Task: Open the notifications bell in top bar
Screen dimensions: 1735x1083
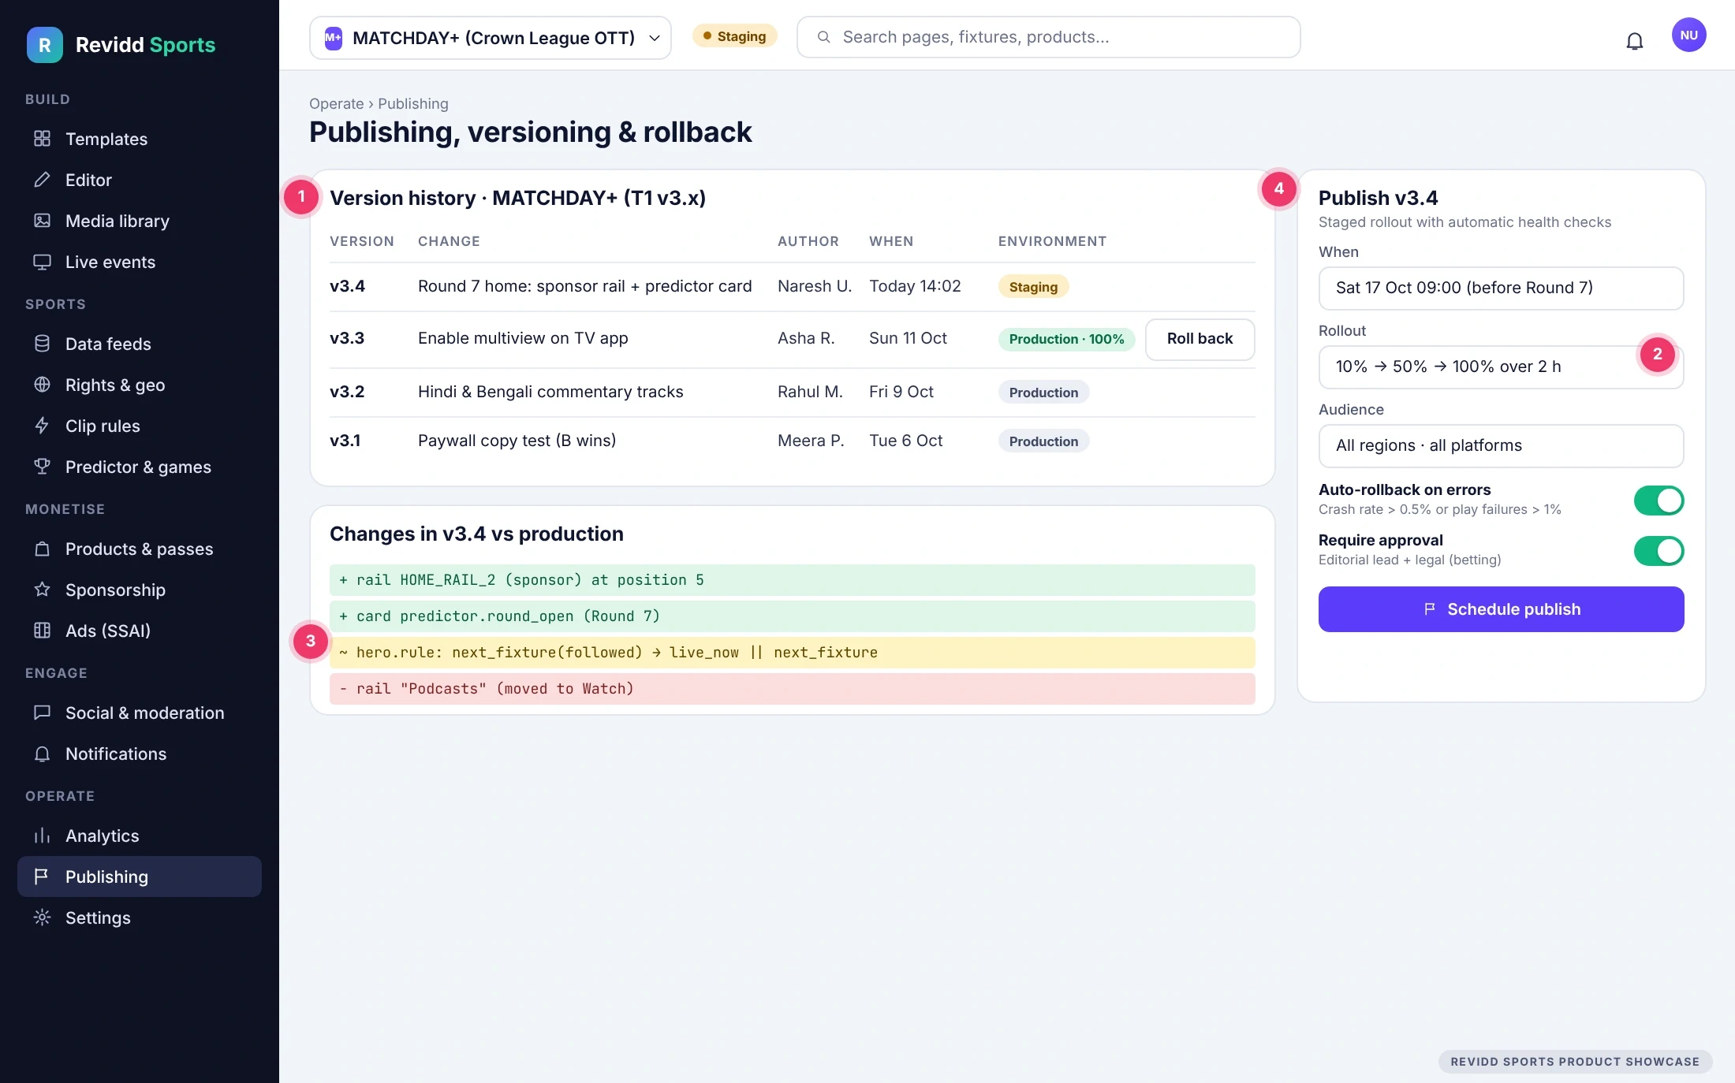Action: point(1634,41)
